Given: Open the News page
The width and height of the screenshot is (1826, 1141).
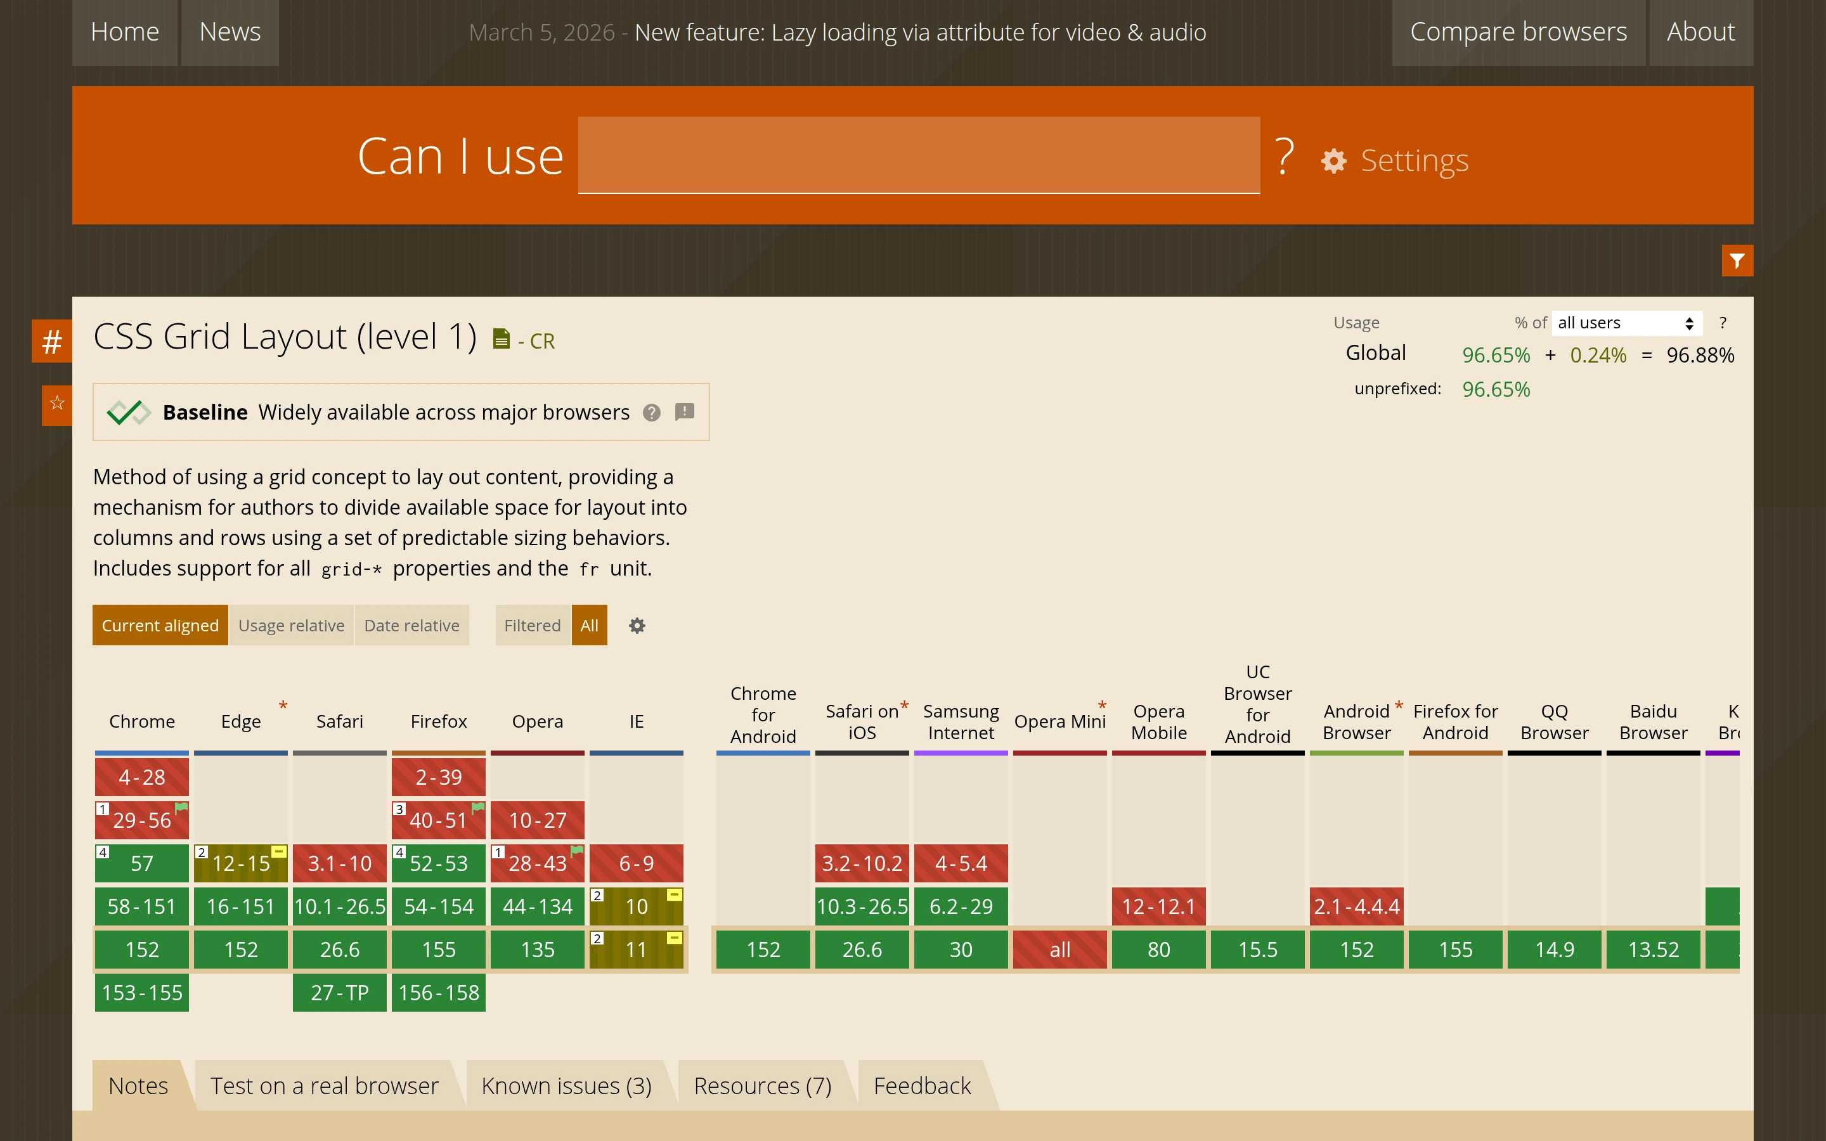Looking at the screenshot, I should tap(230, 32).
